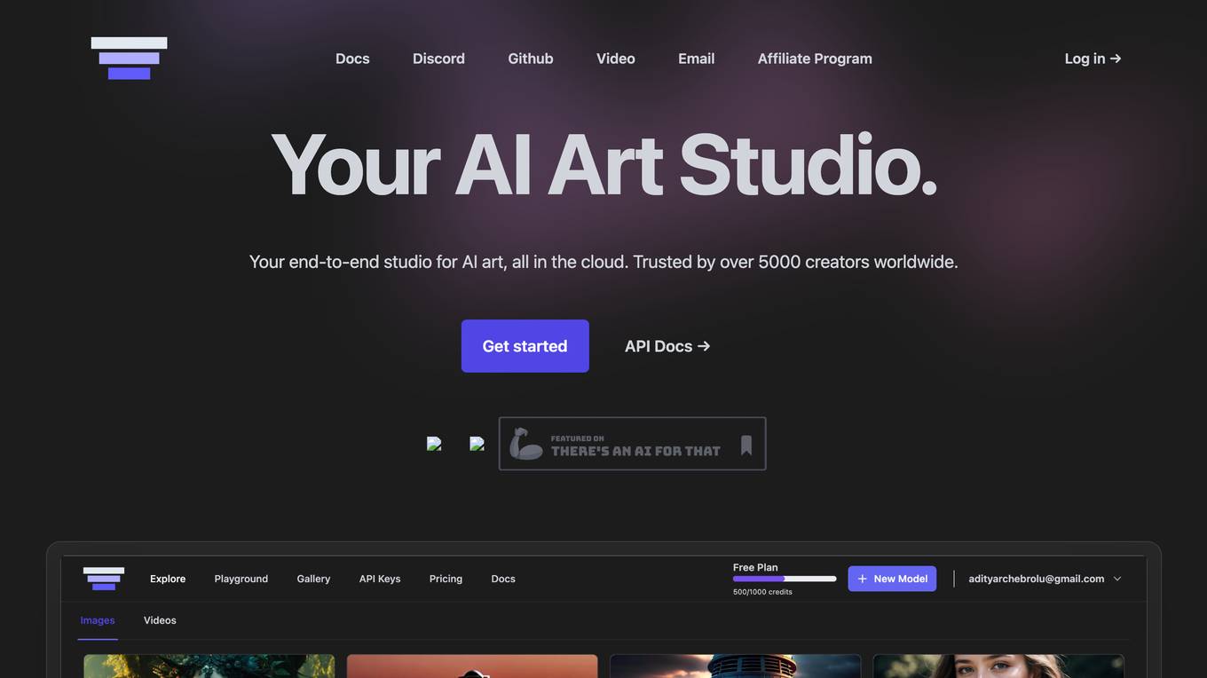Click the second small badge icon
The height and width of the screenshot is (678, 1207).
point(477,443)
